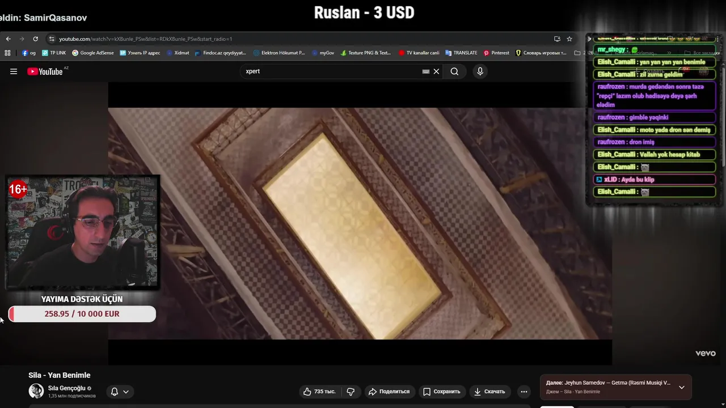Click chat message 'Vallah yok hesap kitab'
Image resolution: width=726 pixels, height=408 pixels.
coord(653,155)
